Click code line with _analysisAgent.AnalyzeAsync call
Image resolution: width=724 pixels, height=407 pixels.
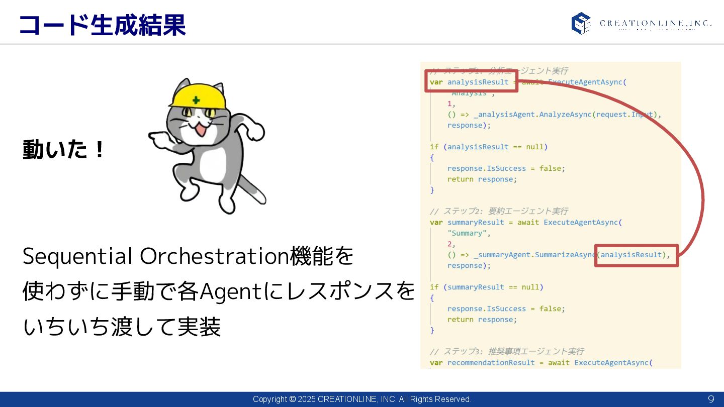click(554, 115)
